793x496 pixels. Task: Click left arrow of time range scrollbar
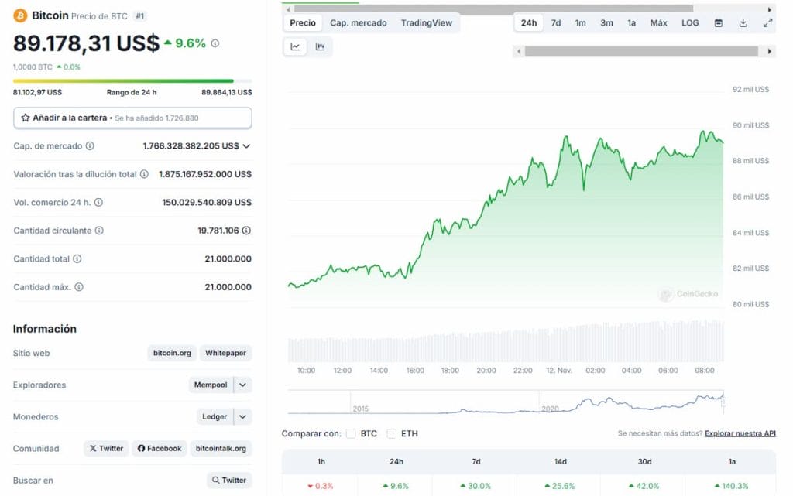[518, 52]
